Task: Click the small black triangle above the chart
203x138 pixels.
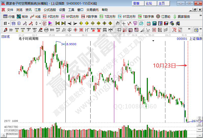Action: coord(153,41)
